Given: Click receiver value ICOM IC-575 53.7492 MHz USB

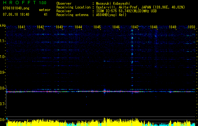Looking at the screenshot, I should (126, 11).
